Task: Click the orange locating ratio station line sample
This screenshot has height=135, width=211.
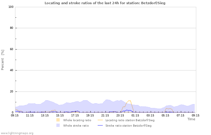Action: [100, 120]
